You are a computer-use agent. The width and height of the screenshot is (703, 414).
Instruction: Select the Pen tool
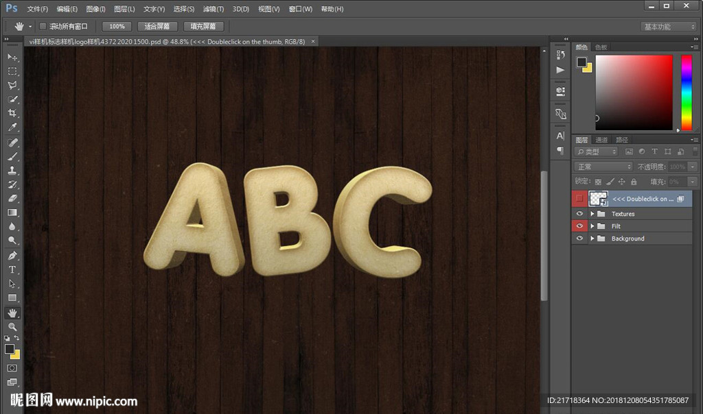12,256
